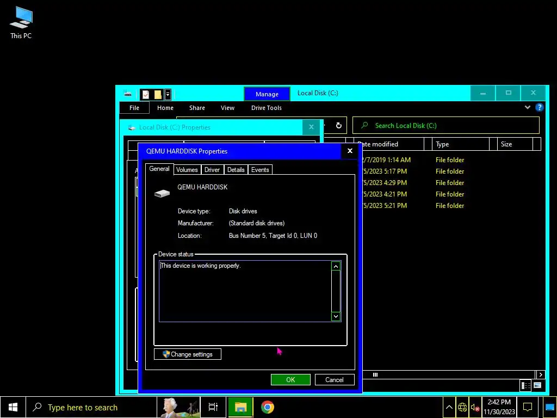Open the Customize Quick Access Toolbar dropdown
Image resolution: width=557 pixels, height=418 pixels.
pos(168,94)
